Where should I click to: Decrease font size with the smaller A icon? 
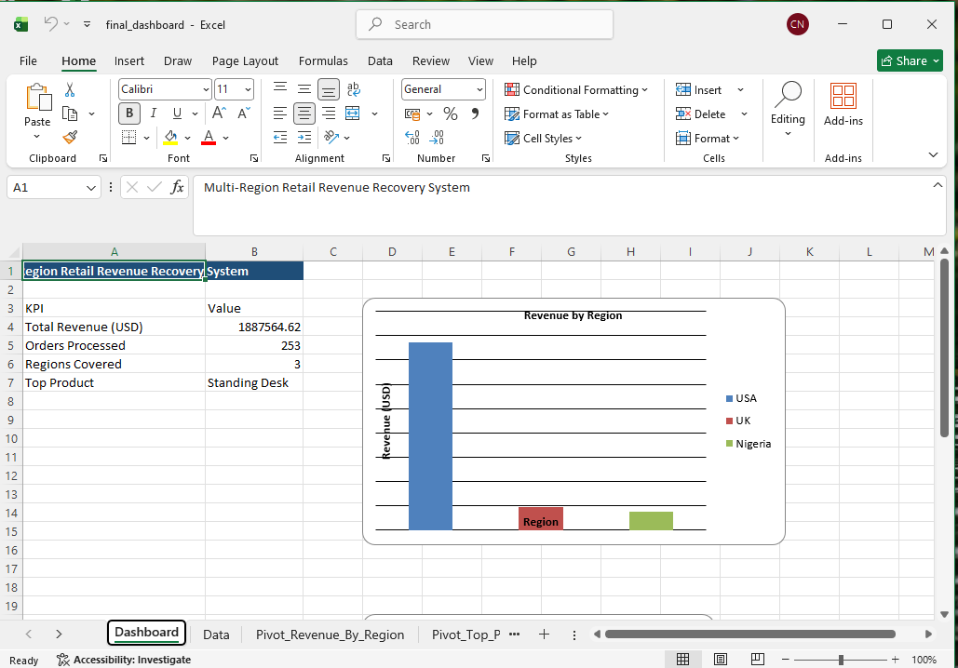[x=244, y=113]
